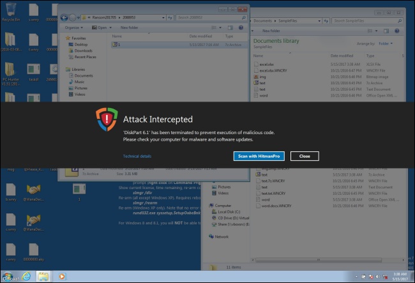The image size is (415, 283).
Task: Click New folder in Ransom201705 window
Action: coord(129,27)
